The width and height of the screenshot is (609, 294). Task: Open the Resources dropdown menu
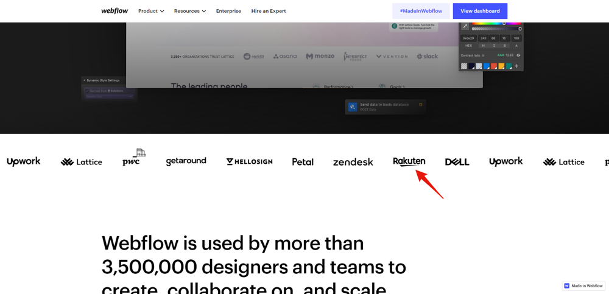click(190, 11)
